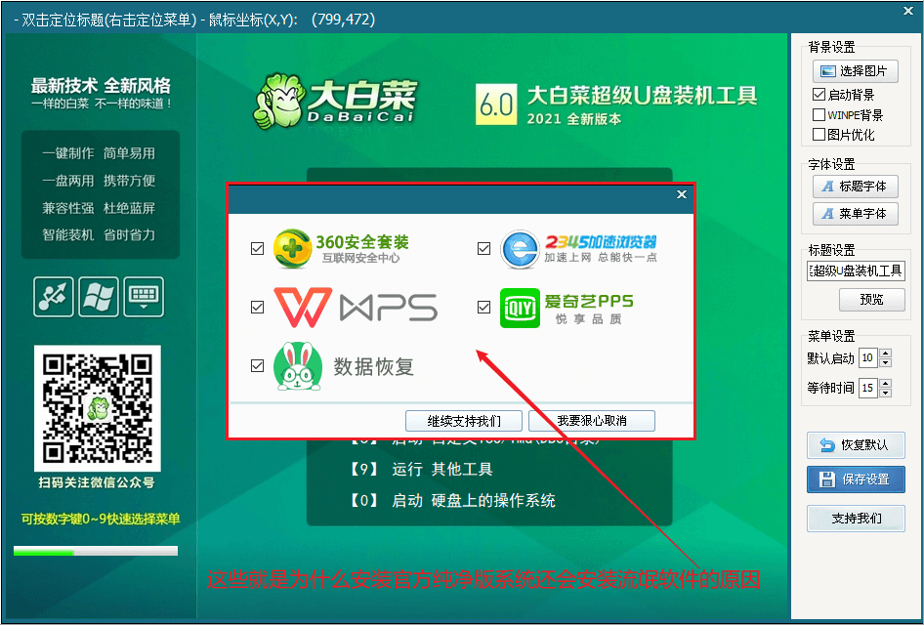Open the 标题字体 font settings
Viewport: 924px width, 625px height.
855,187
